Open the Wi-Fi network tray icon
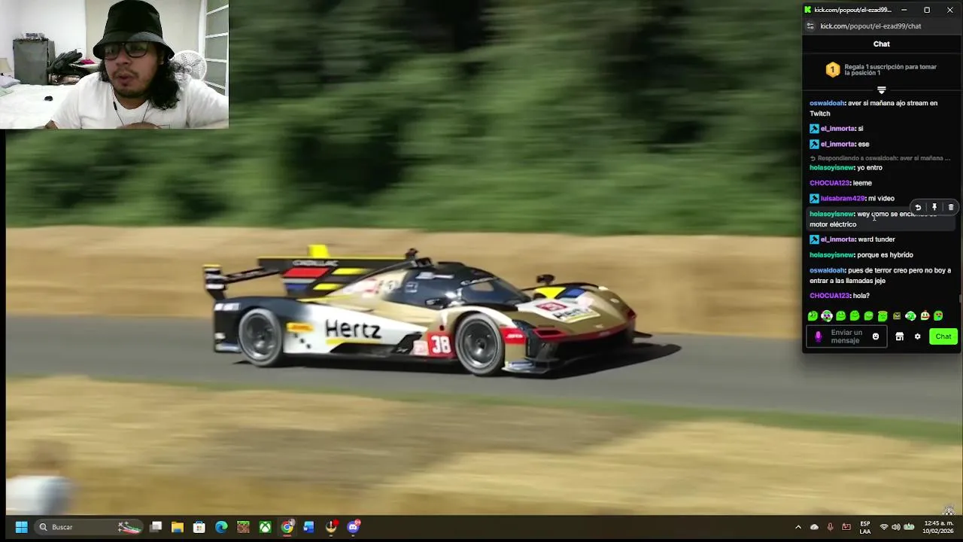 (884, 527)
